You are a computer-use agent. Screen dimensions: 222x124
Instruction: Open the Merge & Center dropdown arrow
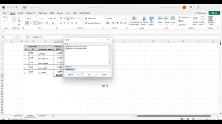pos(102,23)
